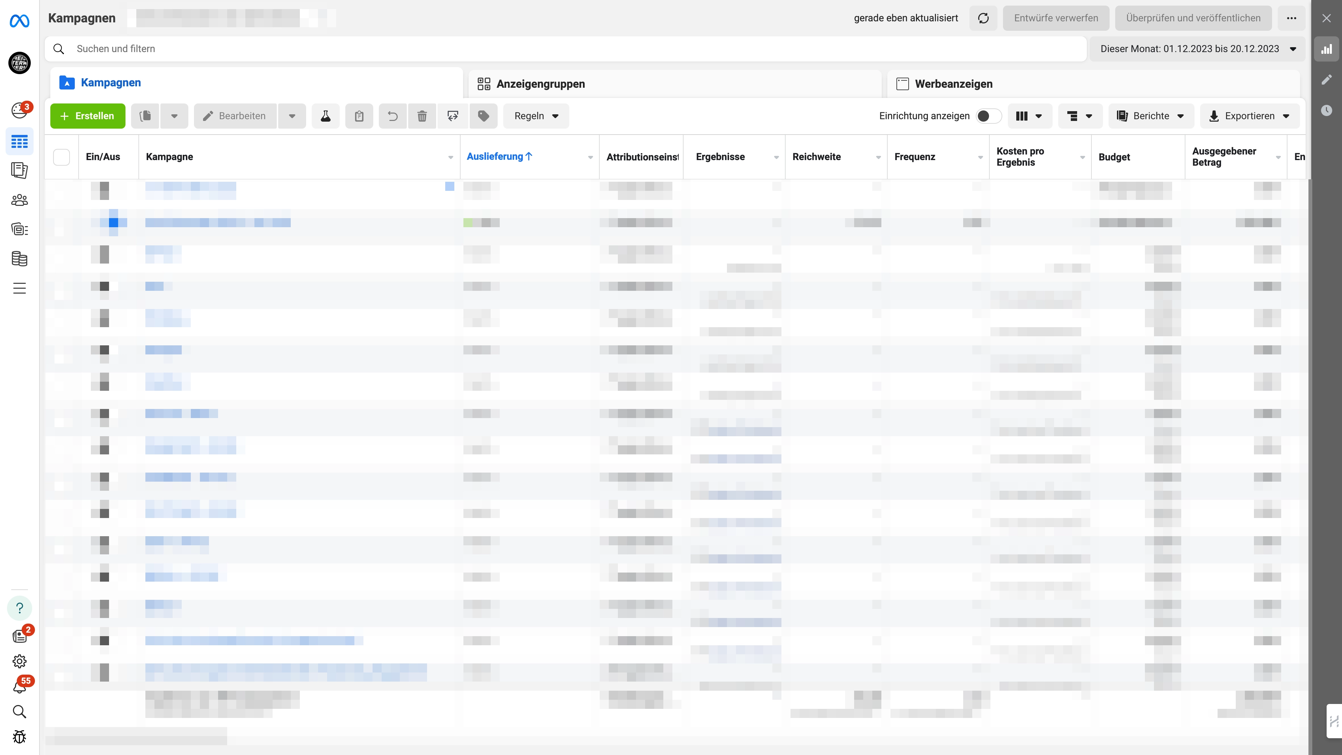Click the A/B test flask icon
Screen dimensions: 1342x755
[326, 116]
